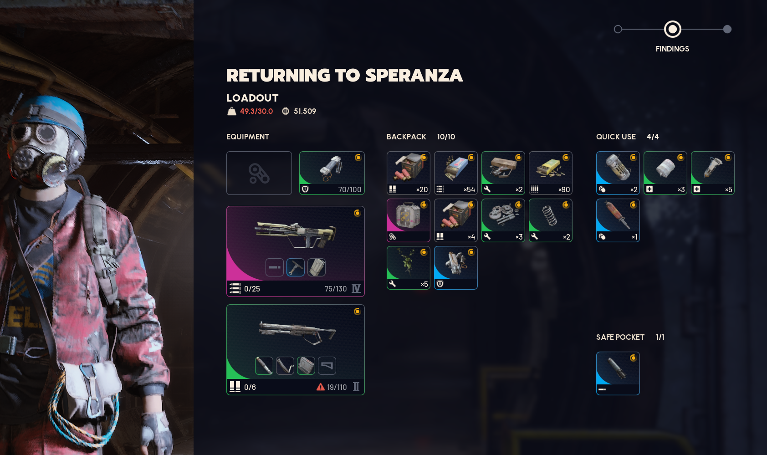The width and height of the screenshot is (767, 455).
Task: Select the grenade quick use item x2
Action: point(618,173)
